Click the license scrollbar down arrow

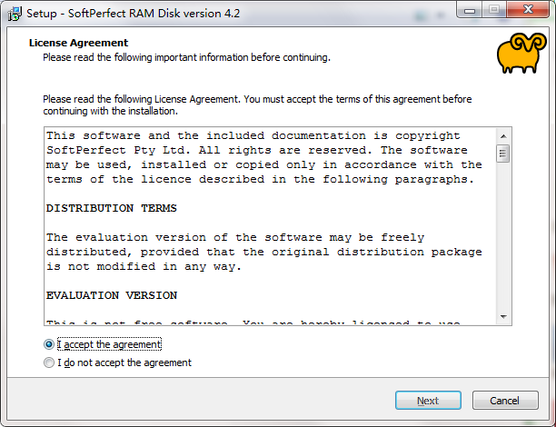click(x=503, y=316)
